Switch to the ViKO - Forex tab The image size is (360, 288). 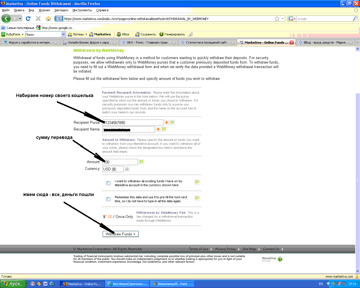pyautogui.click(x=148, y=42)
